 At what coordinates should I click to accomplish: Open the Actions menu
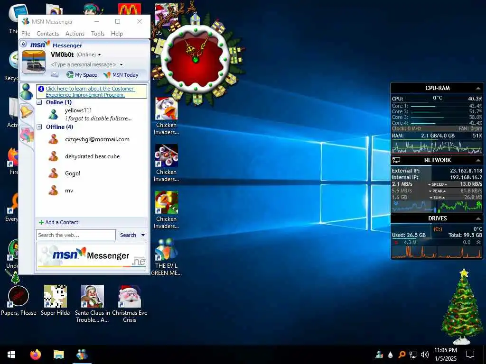click(75, 34)
